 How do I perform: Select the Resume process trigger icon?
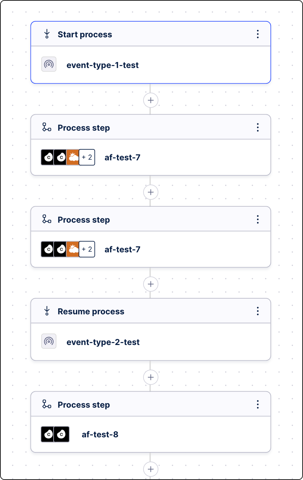(x=47, y=311)
